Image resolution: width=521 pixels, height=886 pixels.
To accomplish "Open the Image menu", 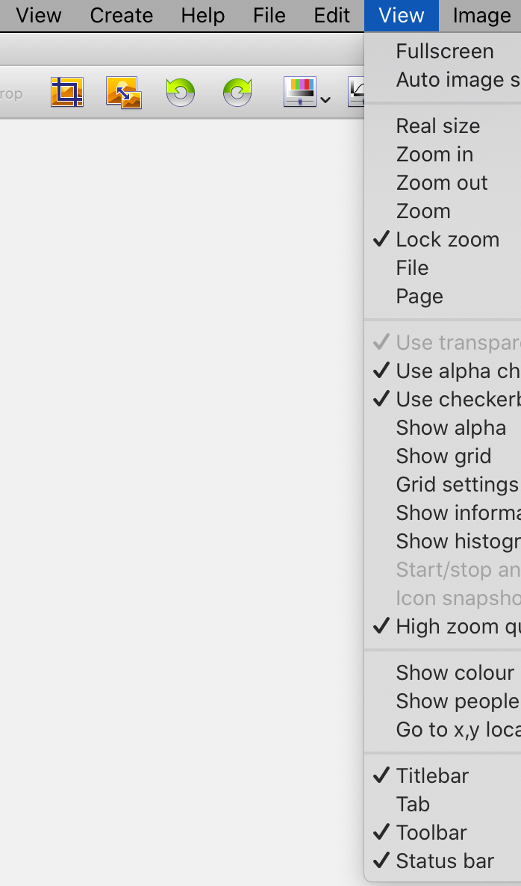I will 481,16.
